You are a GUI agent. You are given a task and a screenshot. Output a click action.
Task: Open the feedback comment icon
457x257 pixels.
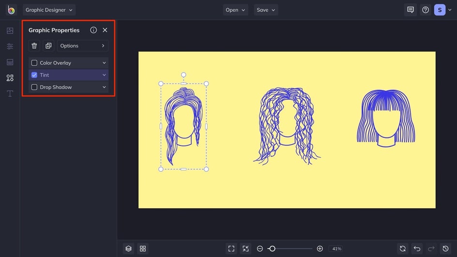(411, 10)
